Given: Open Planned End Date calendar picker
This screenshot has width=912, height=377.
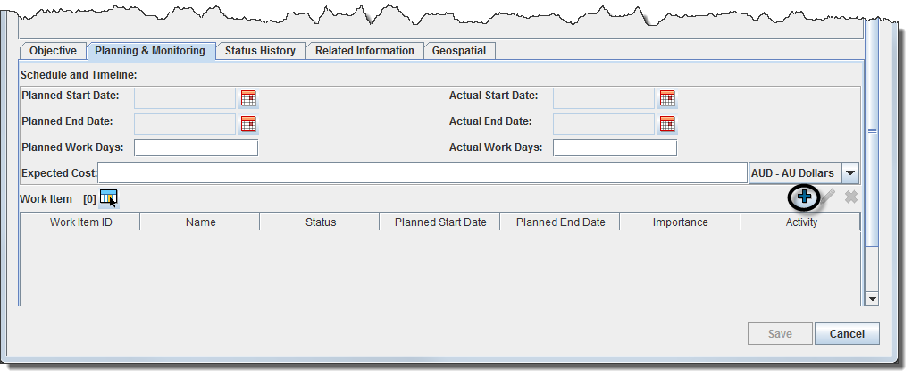Looking at the screenshot, I should pyautogui.click(x=248, y=123).
